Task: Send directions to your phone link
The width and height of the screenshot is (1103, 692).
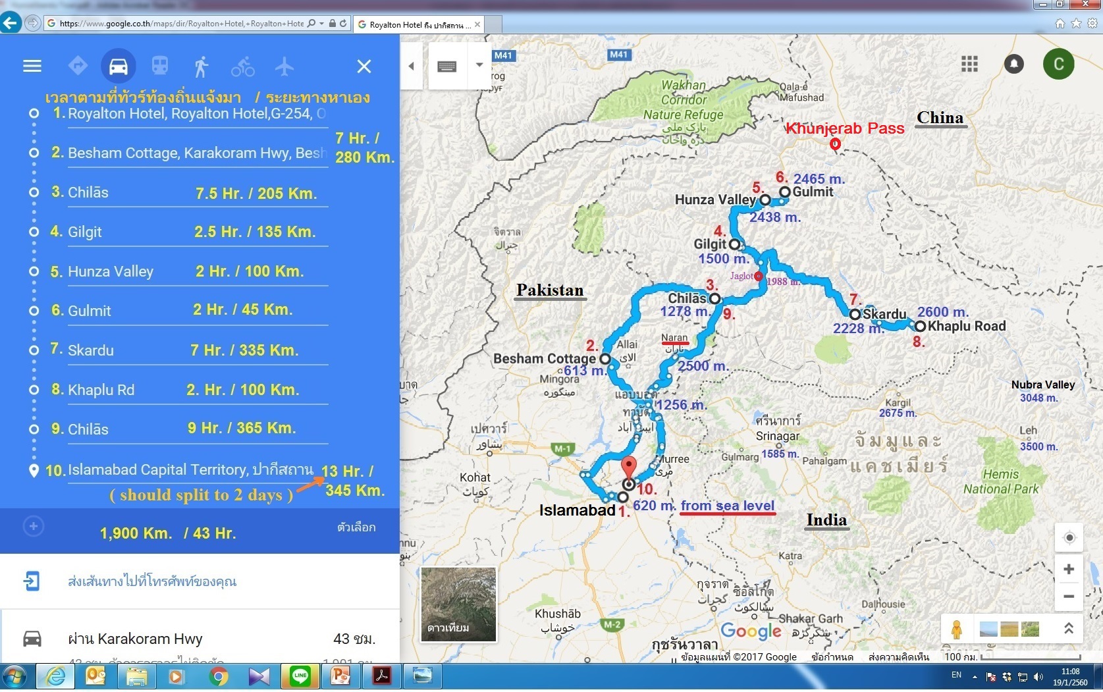Action: (152, 581)
